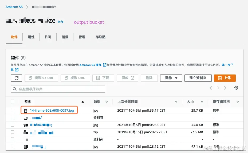Click the 開啟 open button
Image resolution: width=248 pixels, height=153 pixels.
point(128,78)
